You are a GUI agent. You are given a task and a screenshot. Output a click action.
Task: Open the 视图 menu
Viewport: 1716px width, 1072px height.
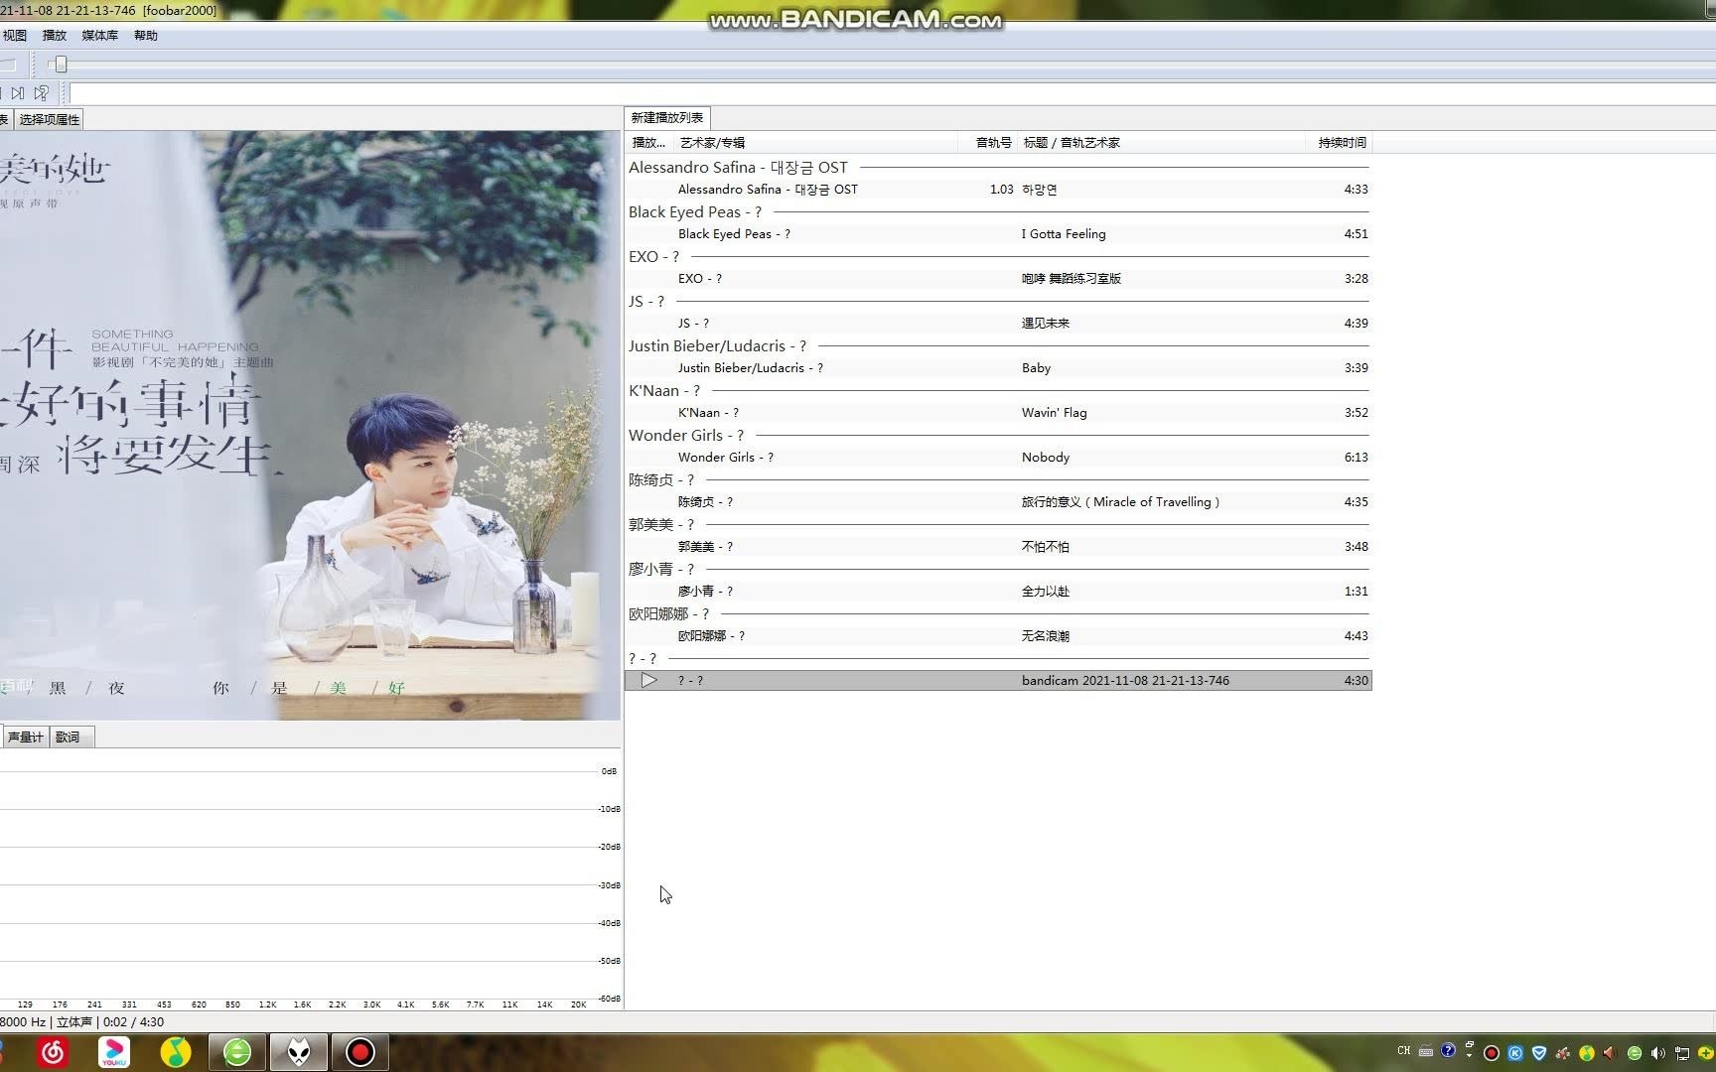(x=15, y=36)
